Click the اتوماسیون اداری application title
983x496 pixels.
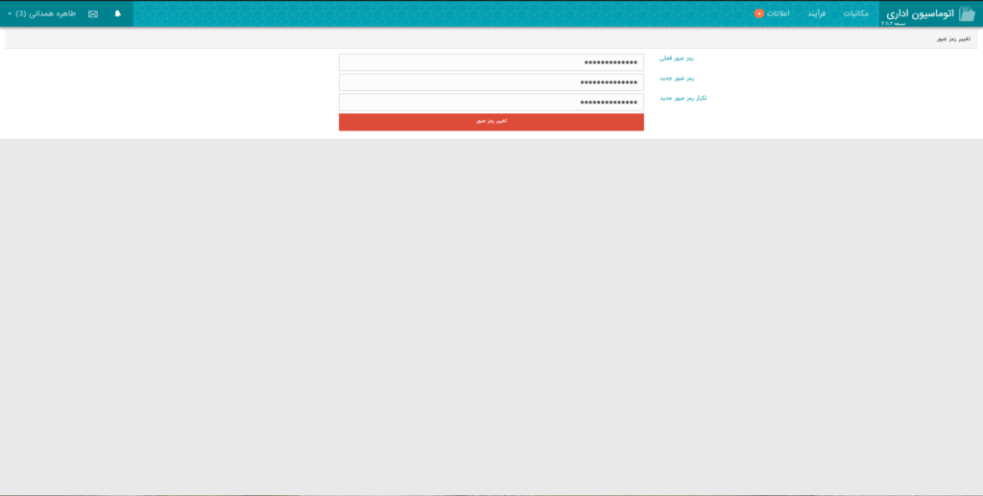click(920, 12)
